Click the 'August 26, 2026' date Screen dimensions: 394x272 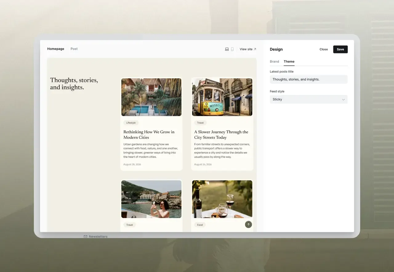click(x=203, y=164)
